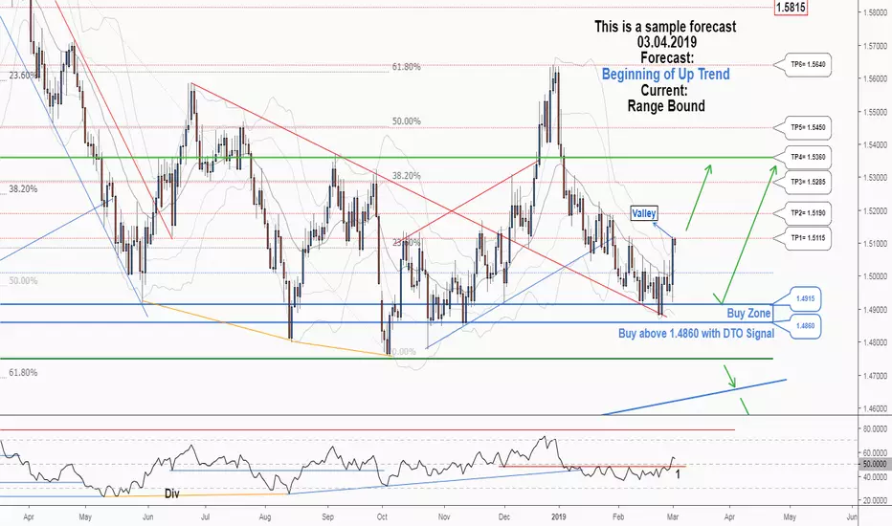Click the 40.0000 oscillator axis label
Image resolution: width=892 pixels, height=526 pixels.
tap(875, 477)
